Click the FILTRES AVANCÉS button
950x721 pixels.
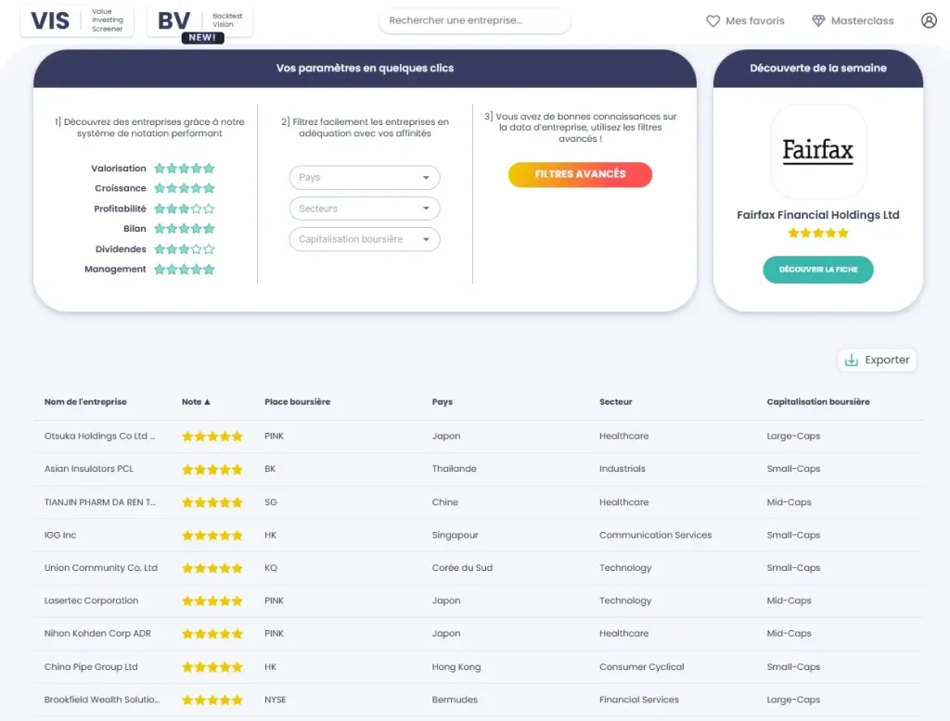[x=580, y=174]
